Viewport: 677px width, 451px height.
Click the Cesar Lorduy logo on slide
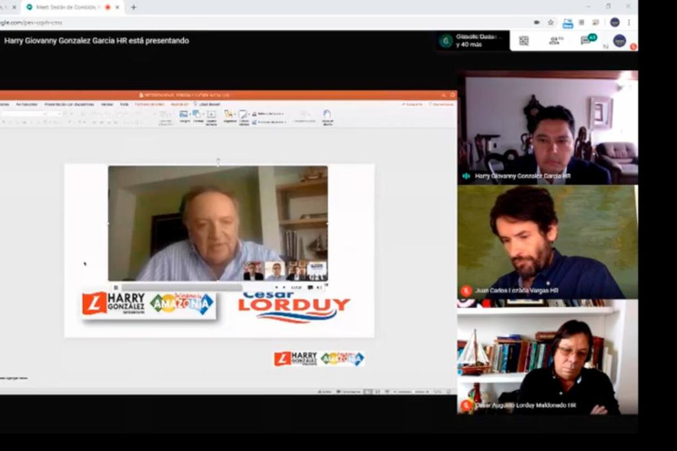pos(294,308)
